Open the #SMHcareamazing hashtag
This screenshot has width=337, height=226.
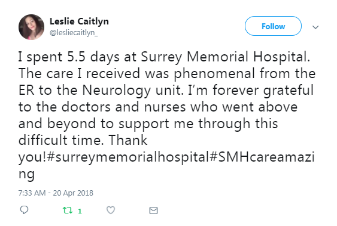coord(262,157)
